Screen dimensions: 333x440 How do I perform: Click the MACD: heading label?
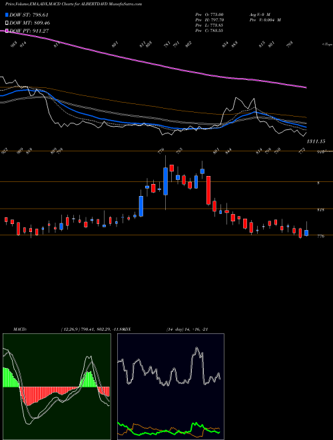20,329
